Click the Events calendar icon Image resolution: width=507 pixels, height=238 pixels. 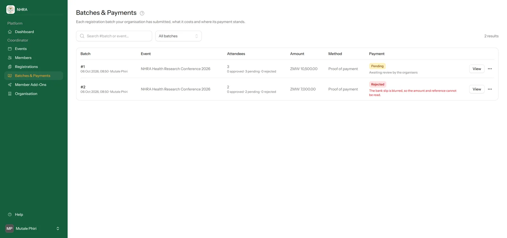10,49
